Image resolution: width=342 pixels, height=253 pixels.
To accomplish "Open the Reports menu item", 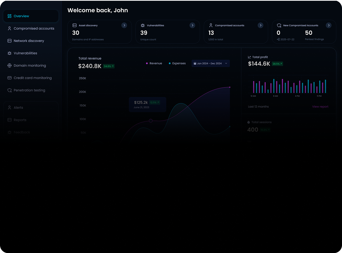I will (x=20, y=120).
